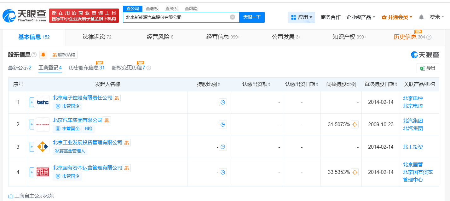The width and height of the screenshot is (450, 201).
Task: Clear the search box text
Action: tap(233, 17)
